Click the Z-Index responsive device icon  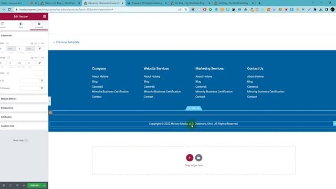[8, 73]
